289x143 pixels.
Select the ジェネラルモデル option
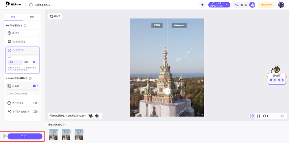point(23,42)
